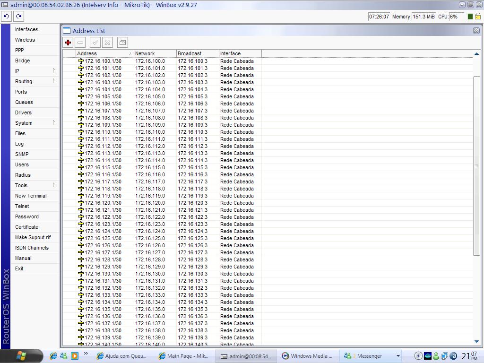The height and width of the screenshot is (363, 484).
Task: Sort by Broadcast column header
Action: click(198, 53)
